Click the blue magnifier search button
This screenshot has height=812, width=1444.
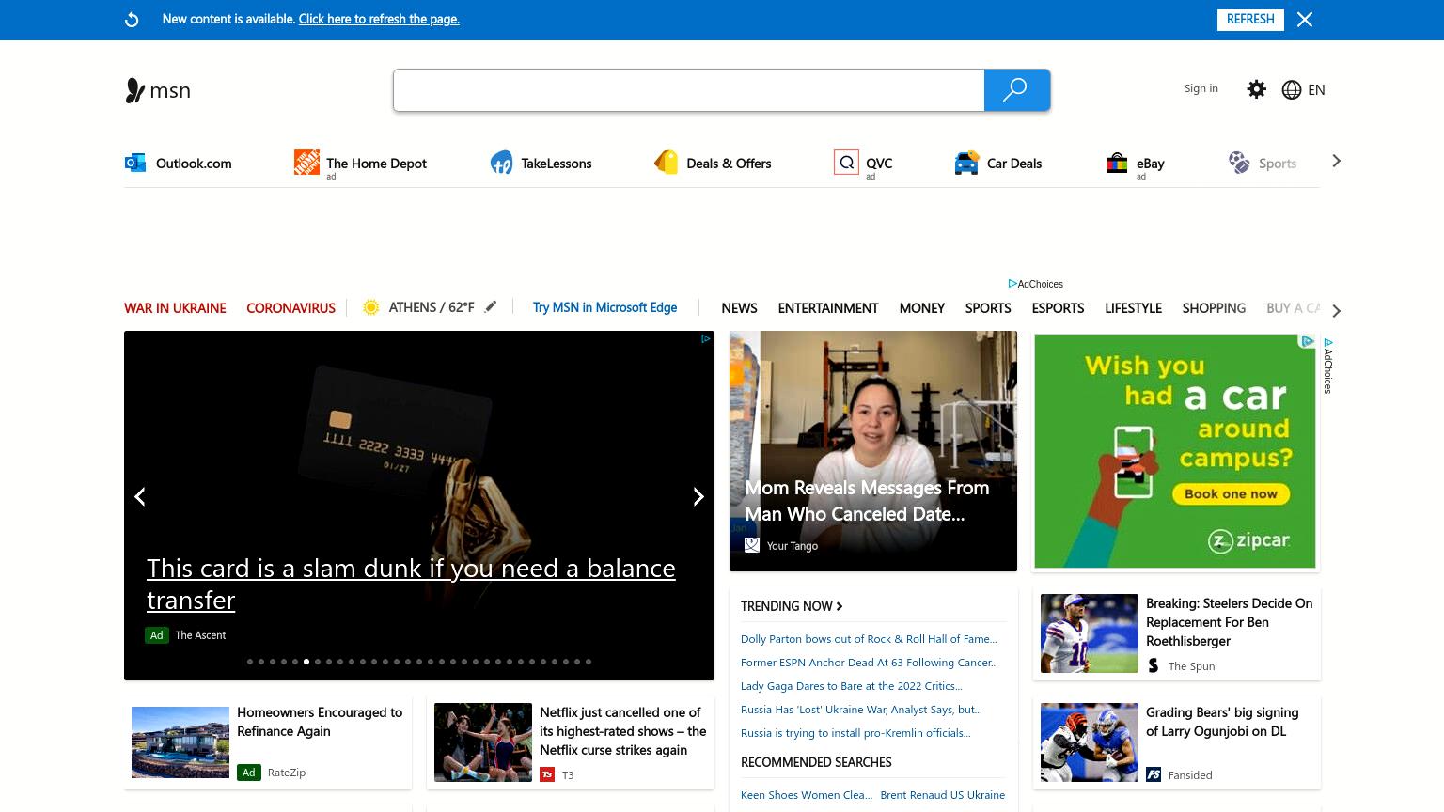point(1016,90)
